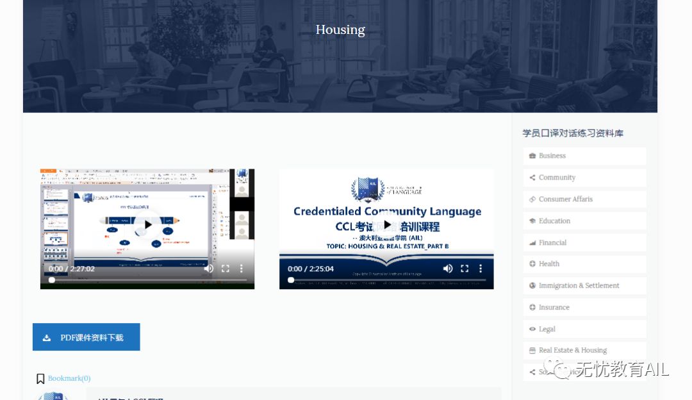Click the bookmark ribbon icon
The height and width of the screenshot is (400, 692).
pos(40,379)
